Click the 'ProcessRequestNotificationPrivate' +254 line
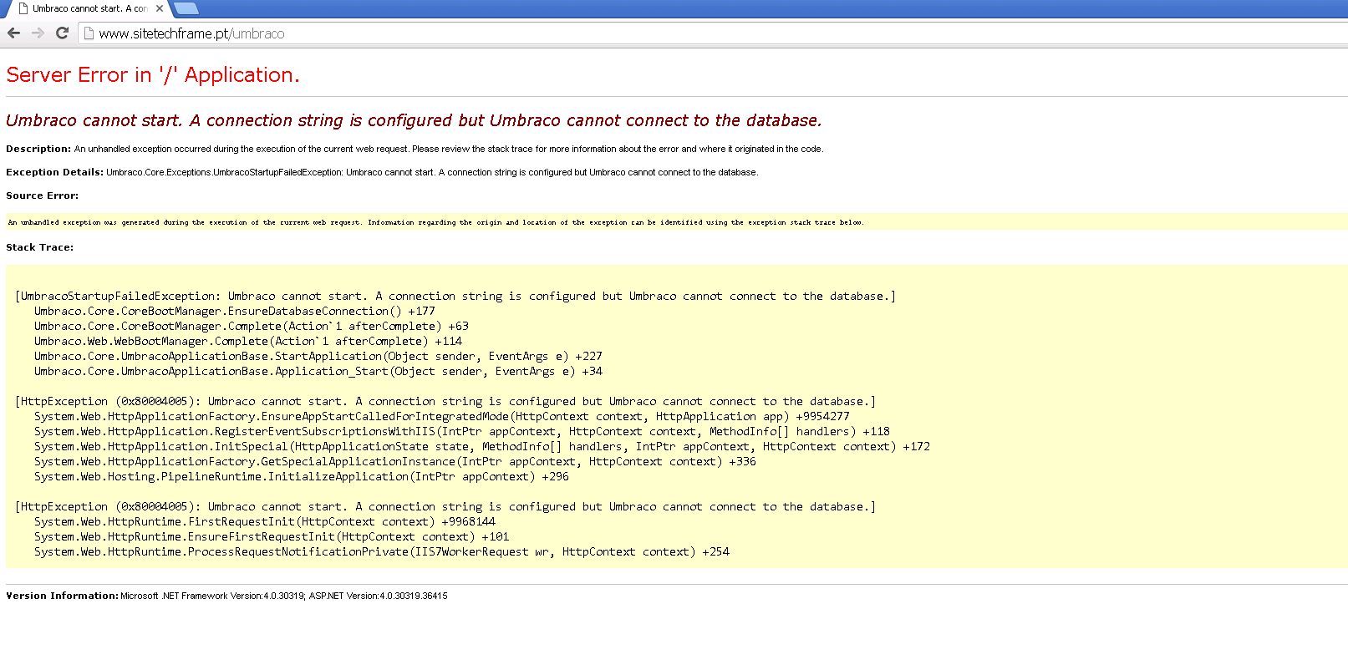Viewport: 1348px width, 670px height. pos(382,552)
